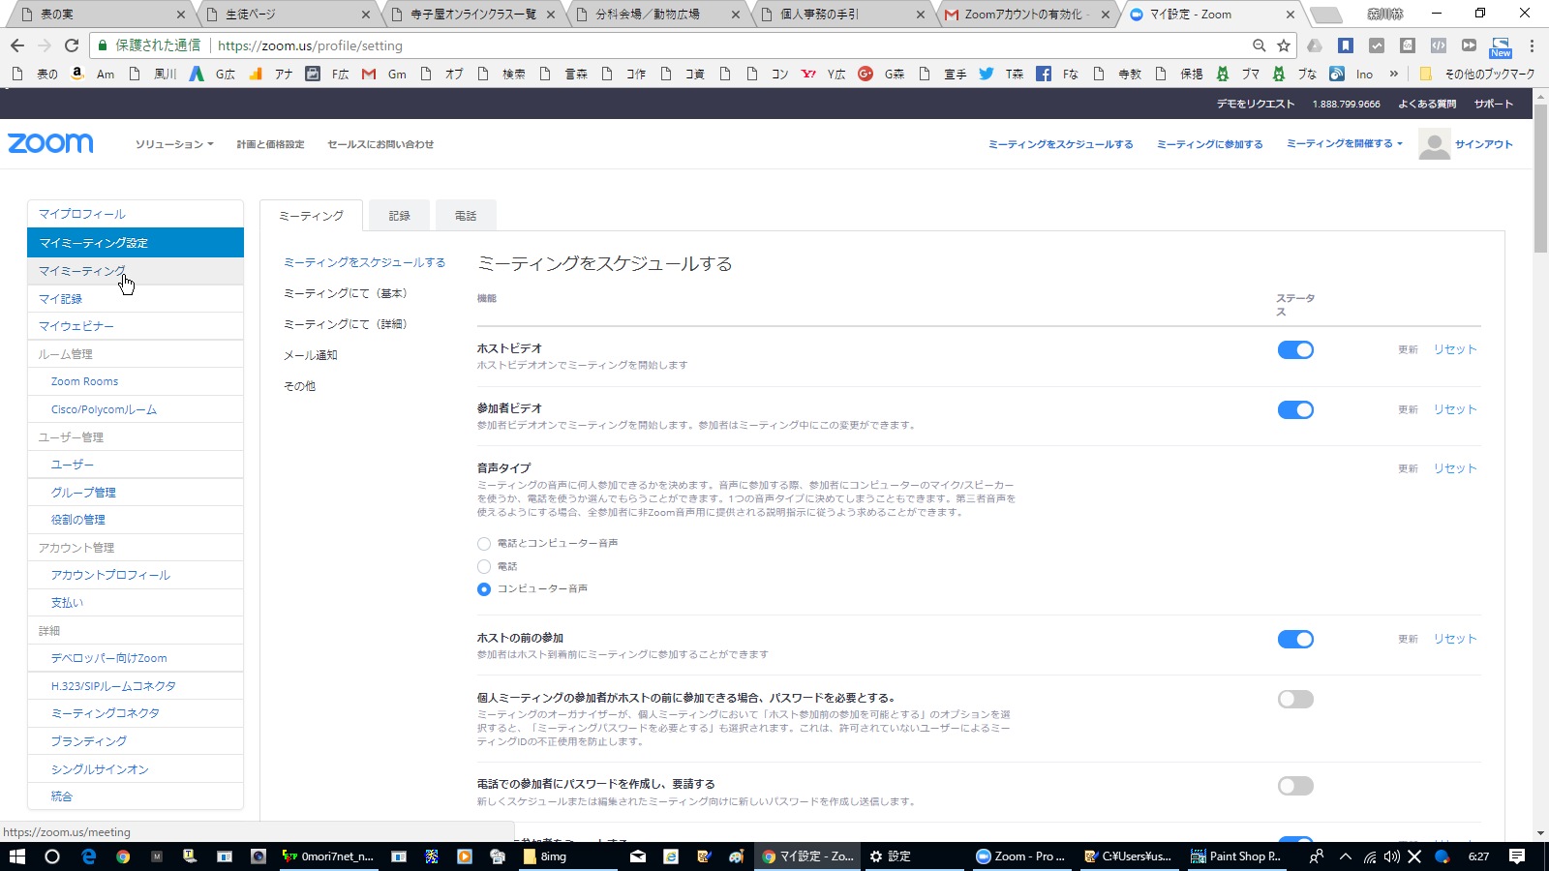Open the Mail app in taskbar
The width and height of the screenshot is (1549, 871).
pos(638,856)
